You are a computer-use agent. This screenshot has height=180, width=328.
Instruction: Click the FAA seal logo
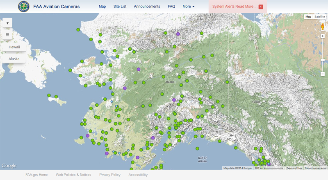tap(24, 7)
